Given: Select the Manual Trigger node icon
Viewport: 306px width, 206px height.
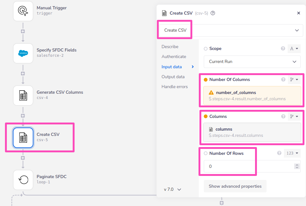Looking at the screenshot, I should point(23,11).
